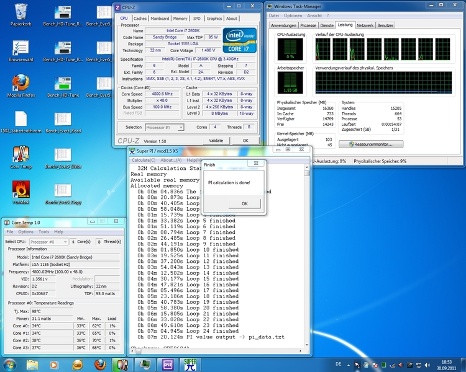This screenshot has height=372, width=466.
Task: Switch to Super PI via taskbar button
Action: point(190,365)
